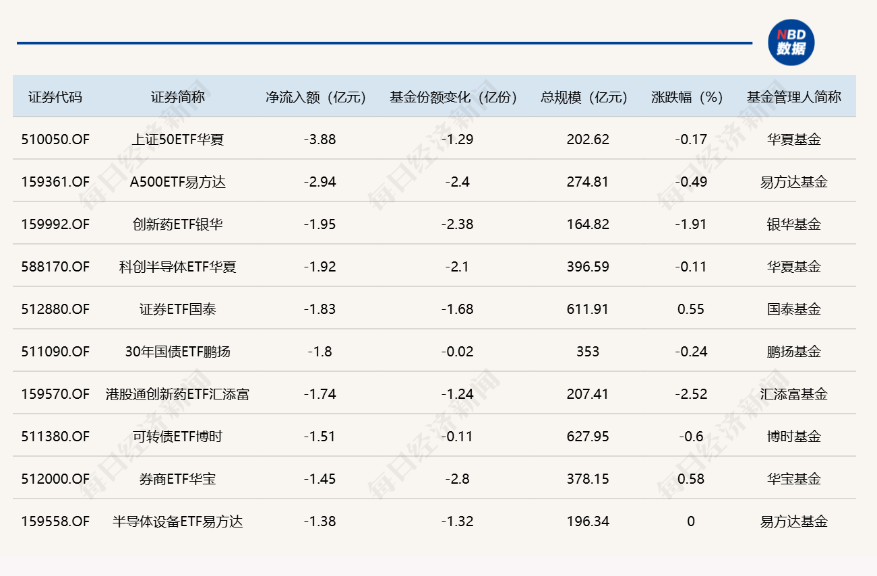Select code 512000.OF
This screenshot has height=576, width=877.
click(x=55, y=479)
